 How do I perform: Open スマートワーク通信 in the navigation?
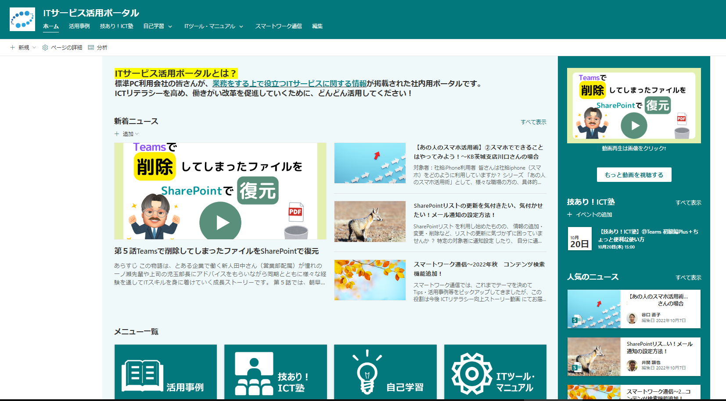click(278, 26)
